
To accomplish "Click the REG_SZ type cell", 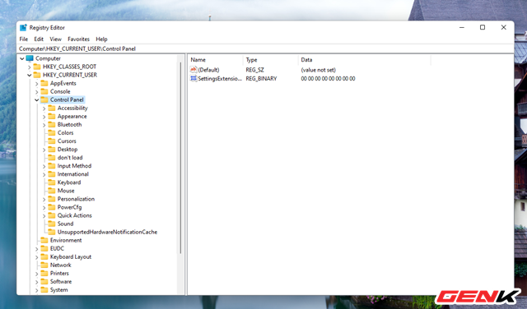I will click(x=255, y=70).
